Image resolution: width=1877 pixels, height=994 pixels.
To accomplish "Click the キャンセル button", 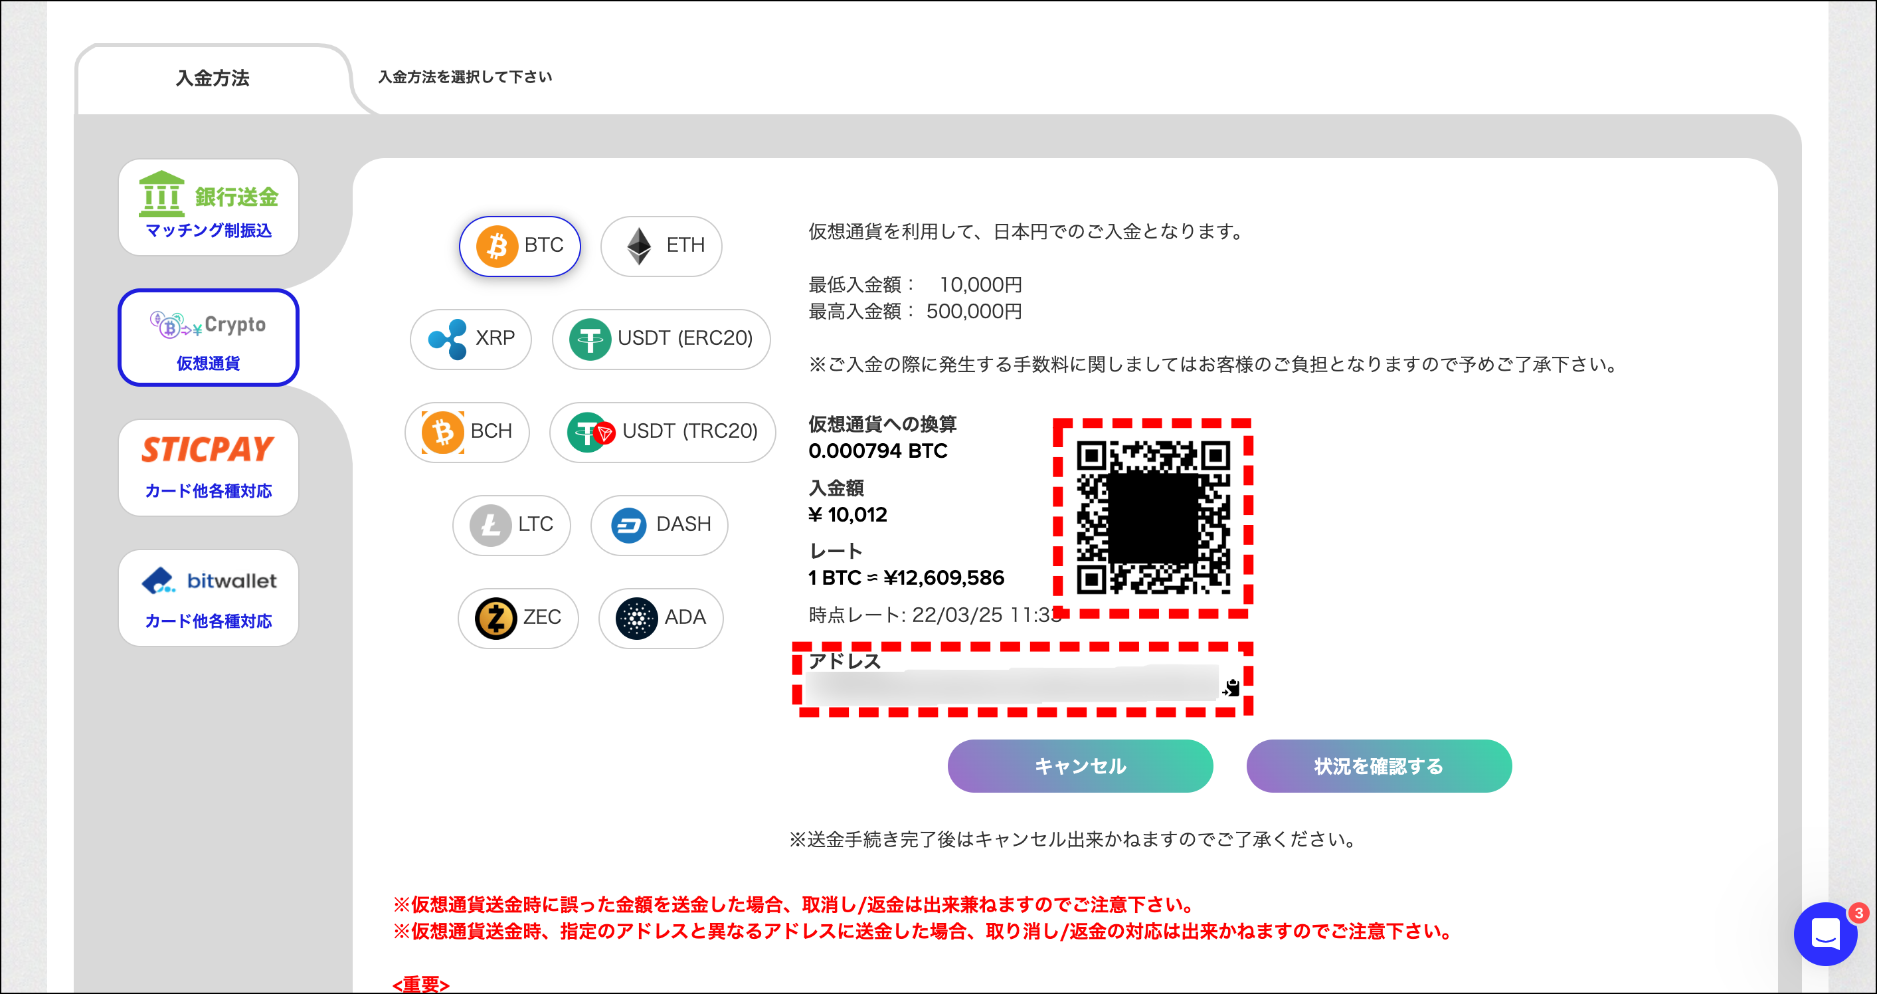I will tap(1080, 766).
